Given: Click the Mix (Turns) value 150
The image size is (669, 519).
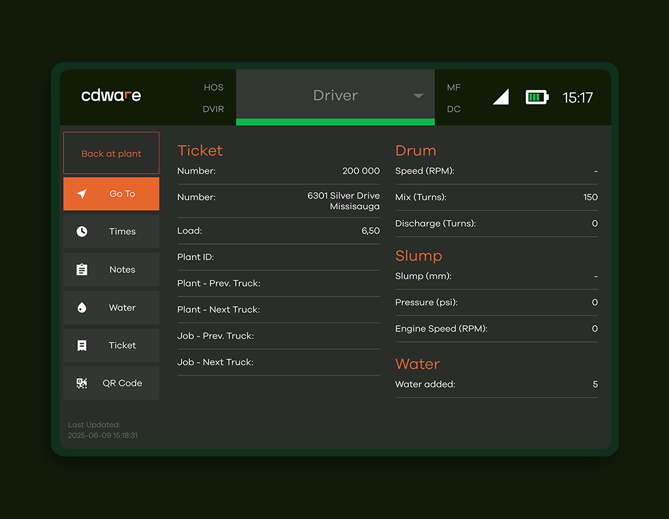Looking at the screenshot, I should (591, 197).
